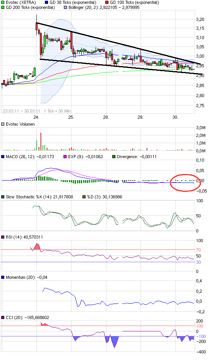This screenshot has height=360, width=211.
Task: Click the 'Evotec (XETRA)' legend label
Action: click(x=21, y=3)
